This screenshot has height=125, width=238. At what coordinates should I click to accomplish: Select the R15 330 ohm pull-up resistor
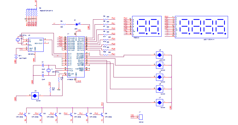point(50,90)
